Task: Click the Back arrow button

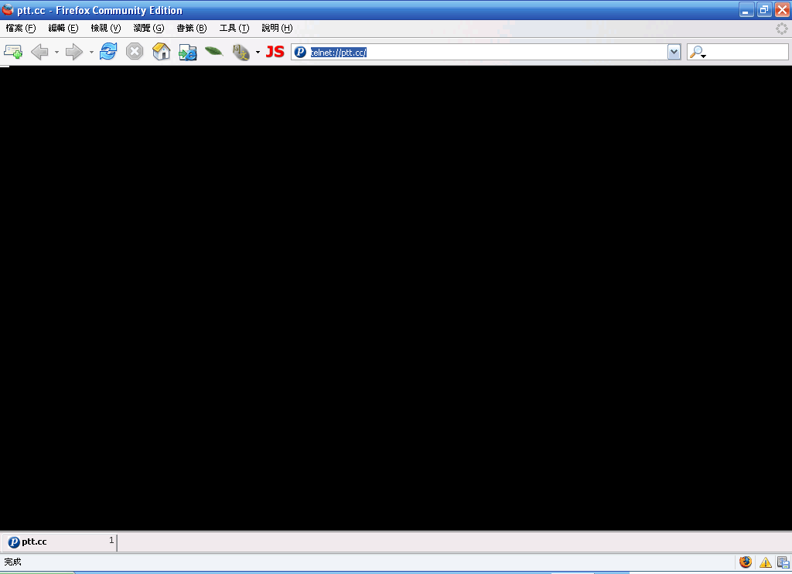Action: pos(39,52)
